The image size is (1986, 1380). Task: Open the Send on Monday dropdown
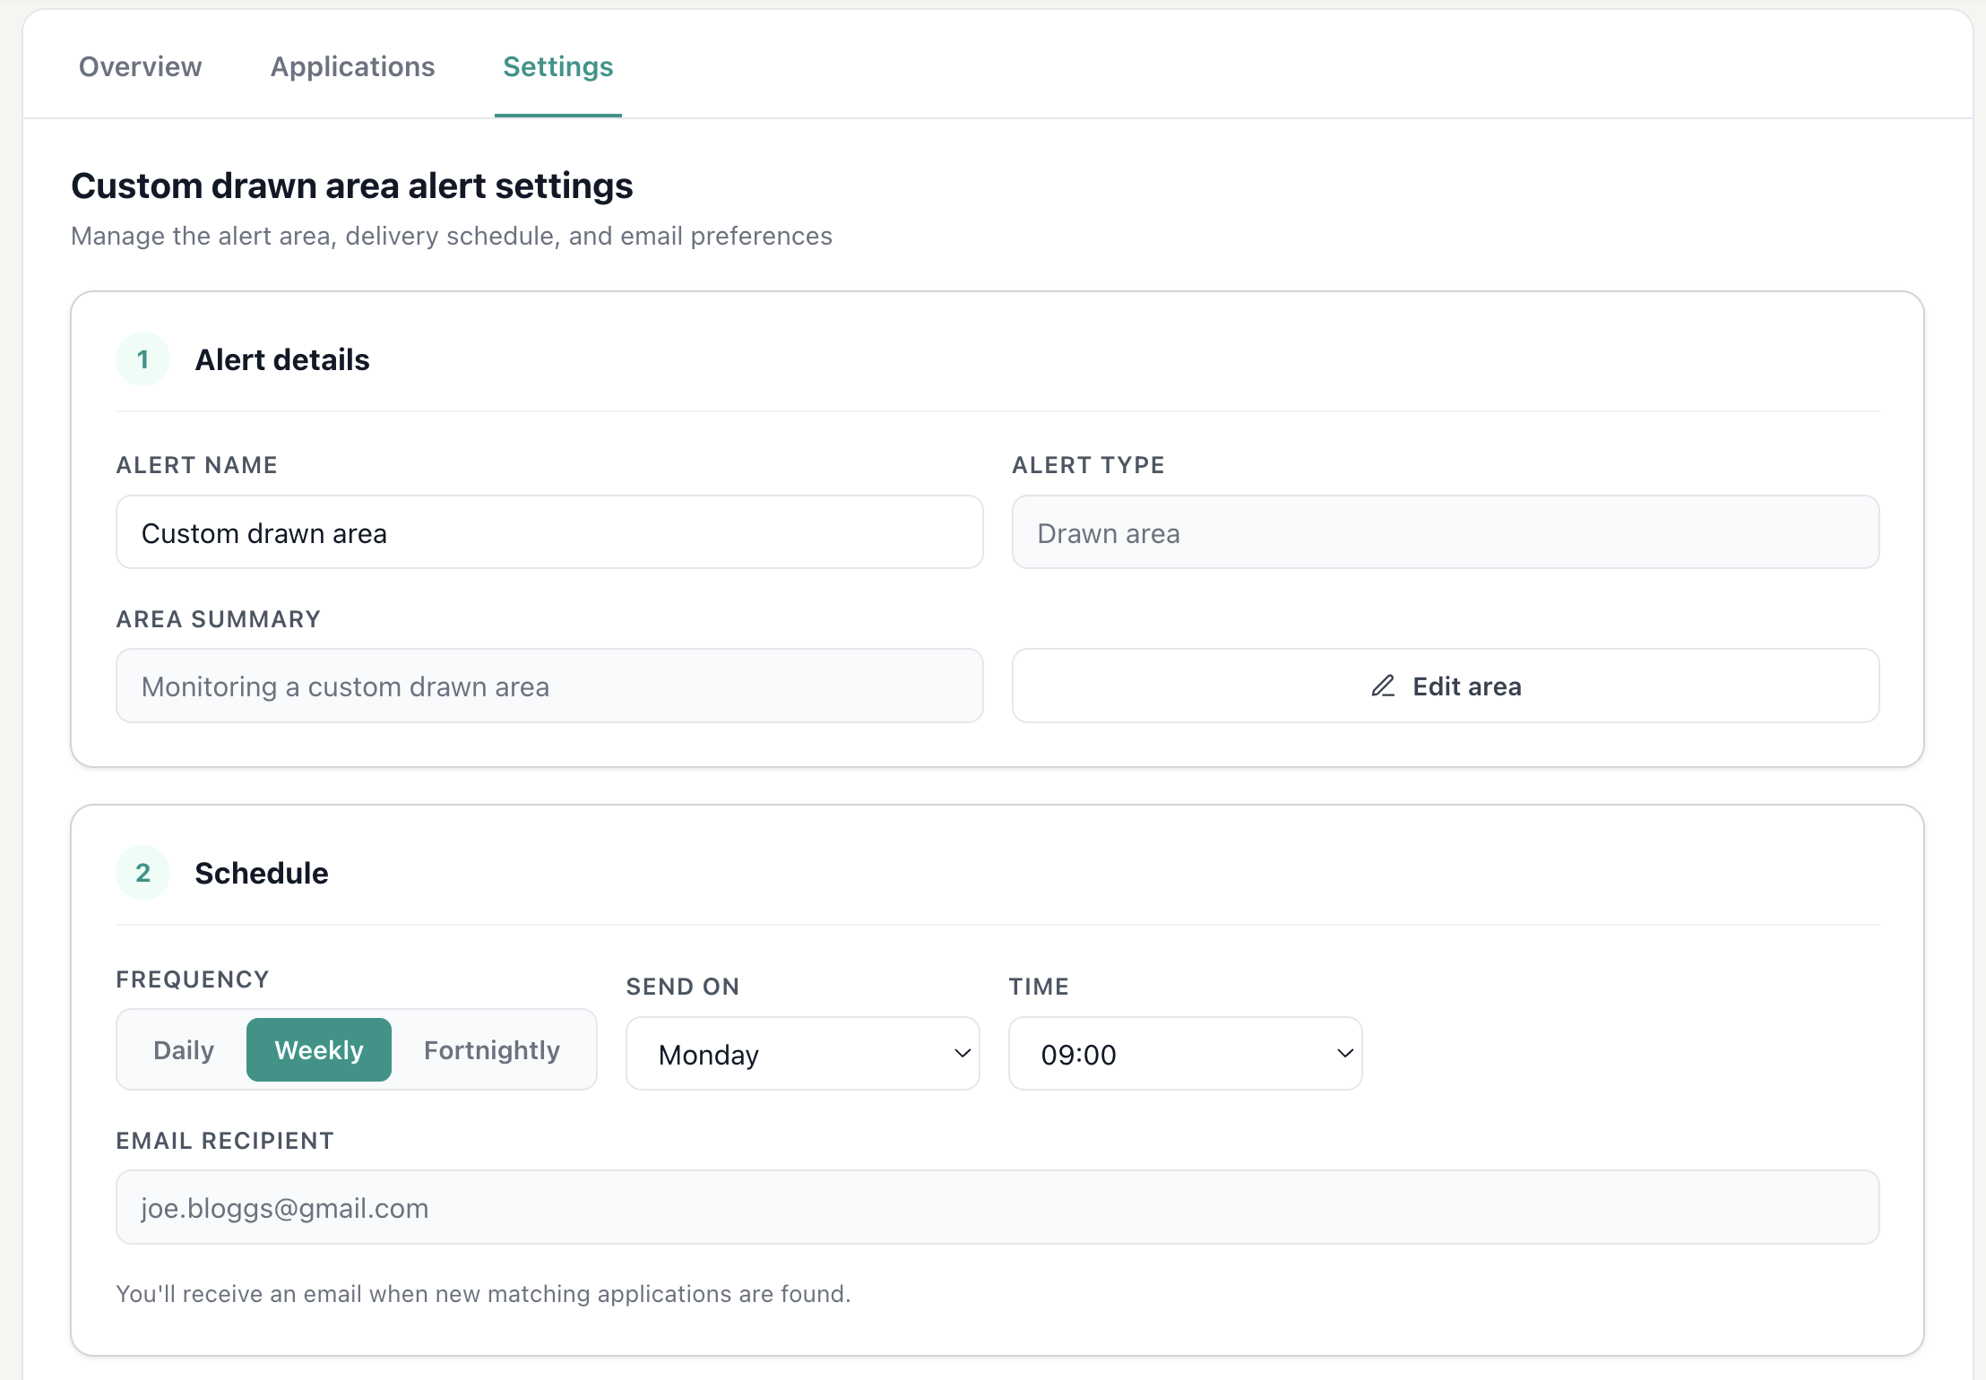(803, 1054)
